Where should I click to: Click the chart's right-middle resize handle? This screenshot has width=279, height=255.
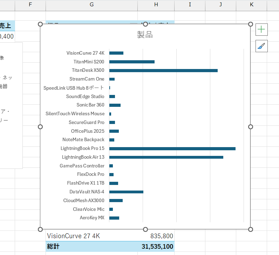(x=251, y=127)
